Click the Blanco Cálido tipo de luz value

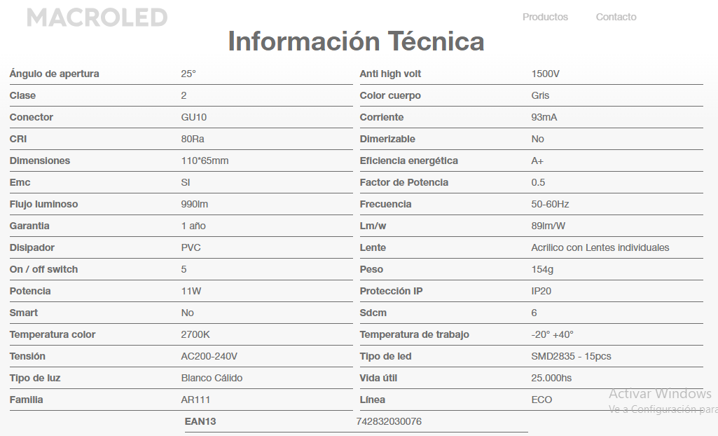pyautogui.click(x=212, y=379)
